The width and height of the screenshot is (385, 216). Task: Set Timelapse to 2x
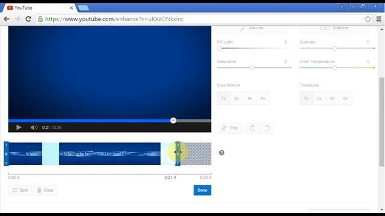pos(319,98)
